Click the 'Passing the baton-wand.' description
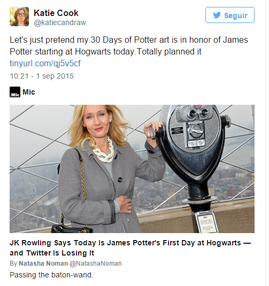This screenshot has width=269, height=286. [x=51, y=275]
